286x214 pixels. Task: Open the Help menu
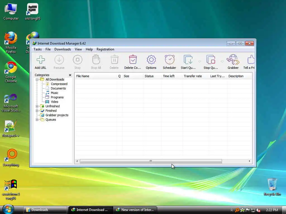[89, 49]
